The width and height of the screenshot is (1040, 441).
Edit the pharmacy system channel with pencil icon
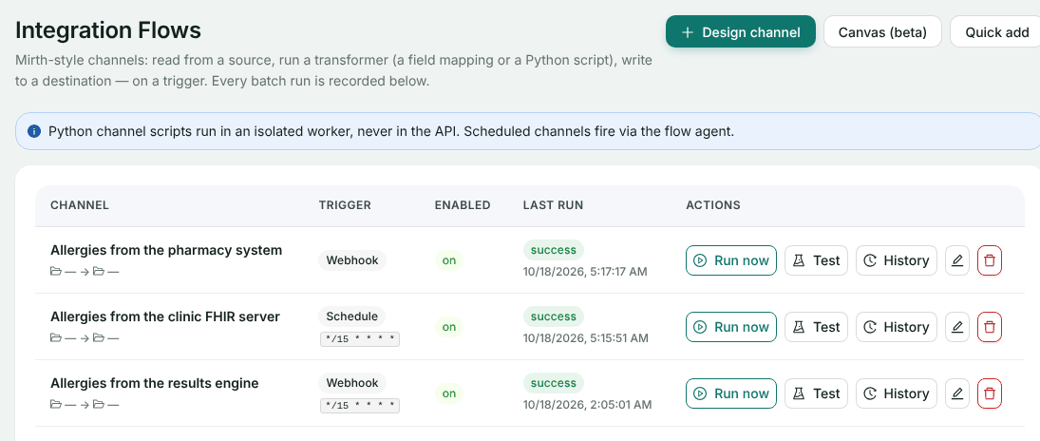957,260
